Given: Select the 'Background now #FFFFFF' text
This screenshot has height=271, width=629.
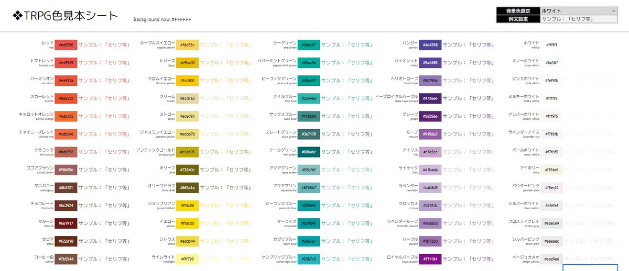Looking at the screenshot, I should click(x=162, y=19).
